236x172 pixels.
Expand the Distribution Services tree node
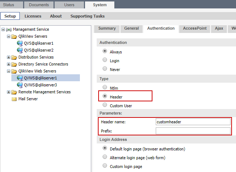click(x=9, y=57)
